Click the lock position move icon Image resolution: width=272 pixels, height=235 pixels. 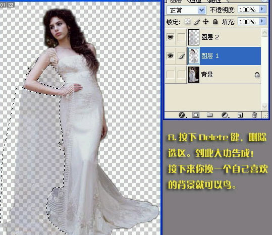(x=206, y=22)
